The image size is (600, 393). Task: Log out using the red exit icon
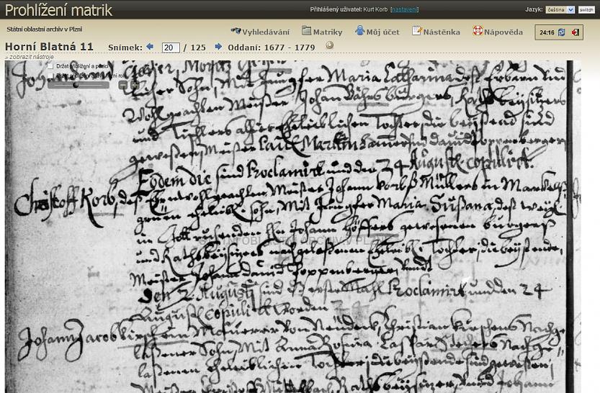pyautogui.click(x=575, y=32)
